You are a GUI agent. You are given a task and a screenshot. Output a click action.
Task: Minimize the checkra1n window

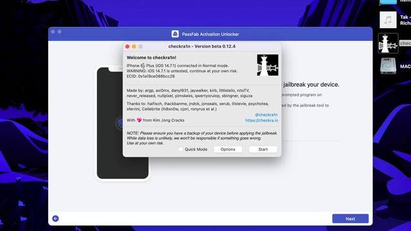(134, 46)
